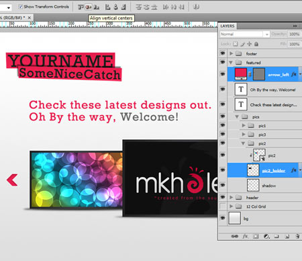
Task: Close the (RGB/8#) document tab
Action: pyautogui.click(x=30, y=17)
